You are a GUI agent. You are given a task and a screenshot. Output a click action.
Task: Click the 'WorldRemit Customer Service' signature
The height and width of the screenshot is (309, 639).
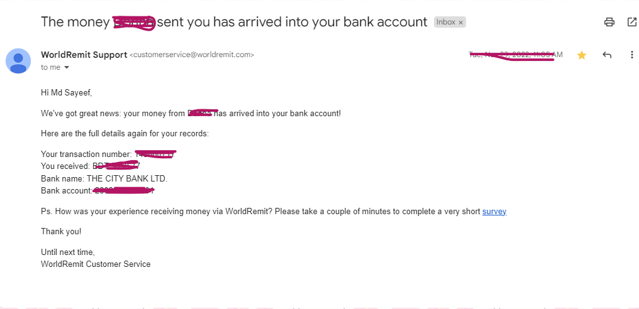[x=96, y=264]
